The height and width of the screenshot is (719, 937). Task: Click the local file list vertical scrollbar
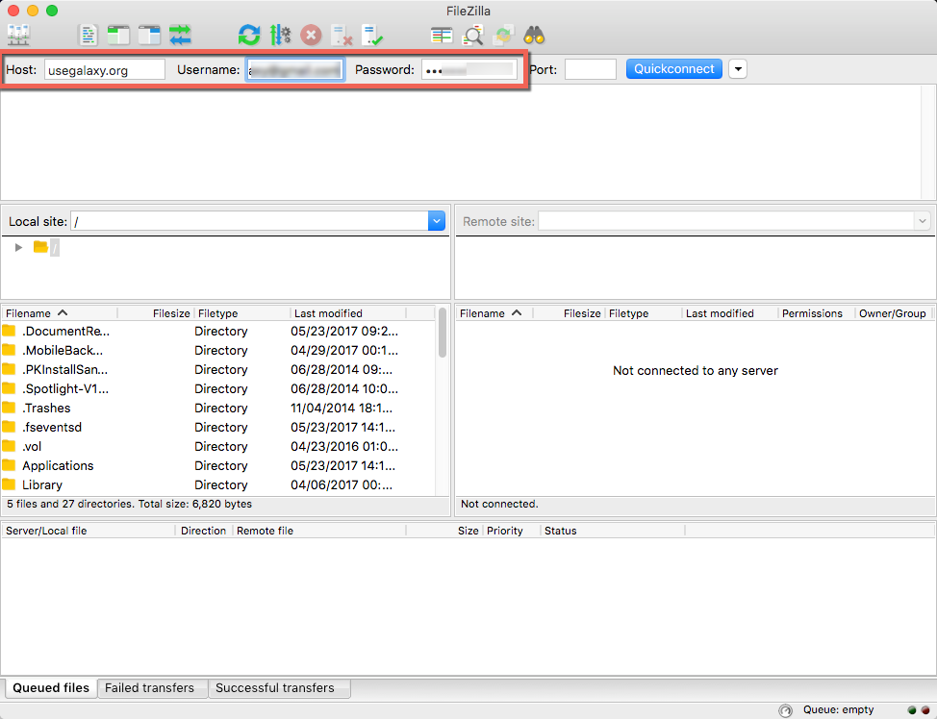[443, 334]
